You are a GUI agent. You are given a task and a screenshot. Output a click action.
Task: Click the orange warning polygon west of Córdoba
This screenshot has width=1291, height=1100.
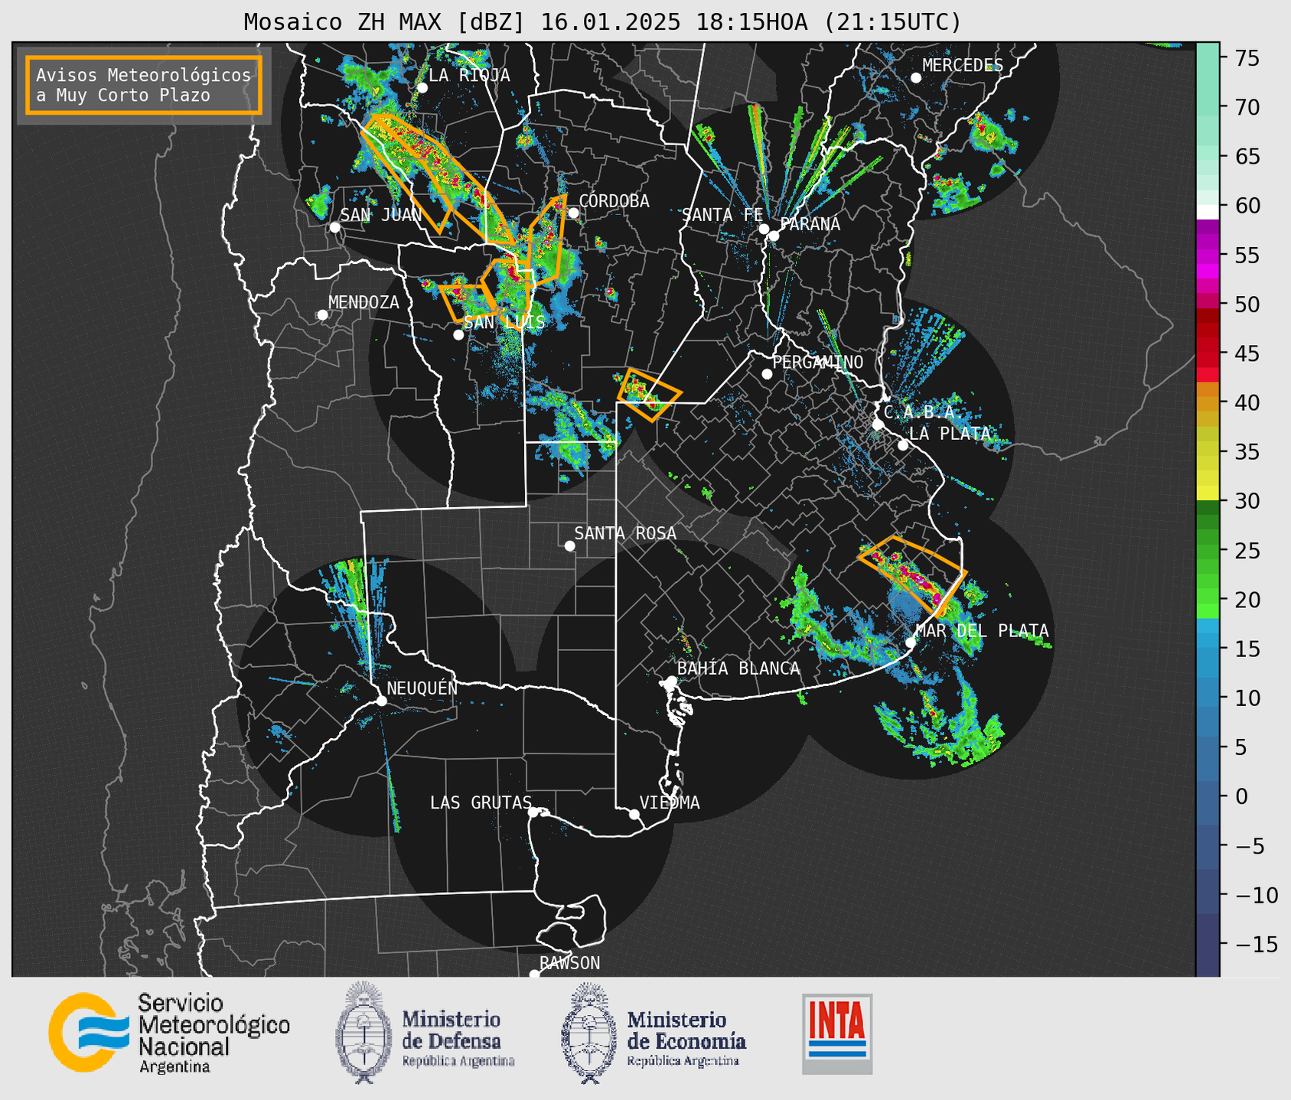(547, 240)
